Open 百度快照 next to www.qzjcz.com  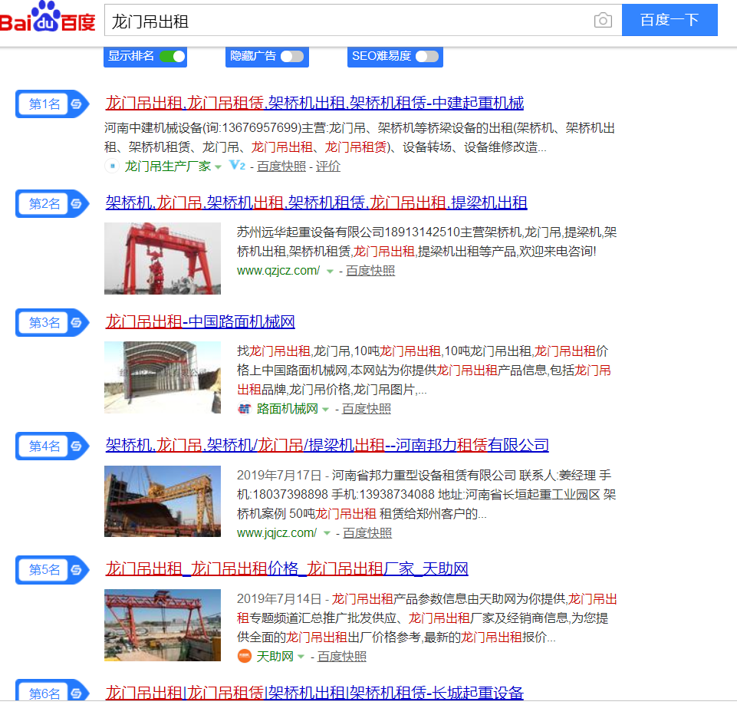coord(370,271)
